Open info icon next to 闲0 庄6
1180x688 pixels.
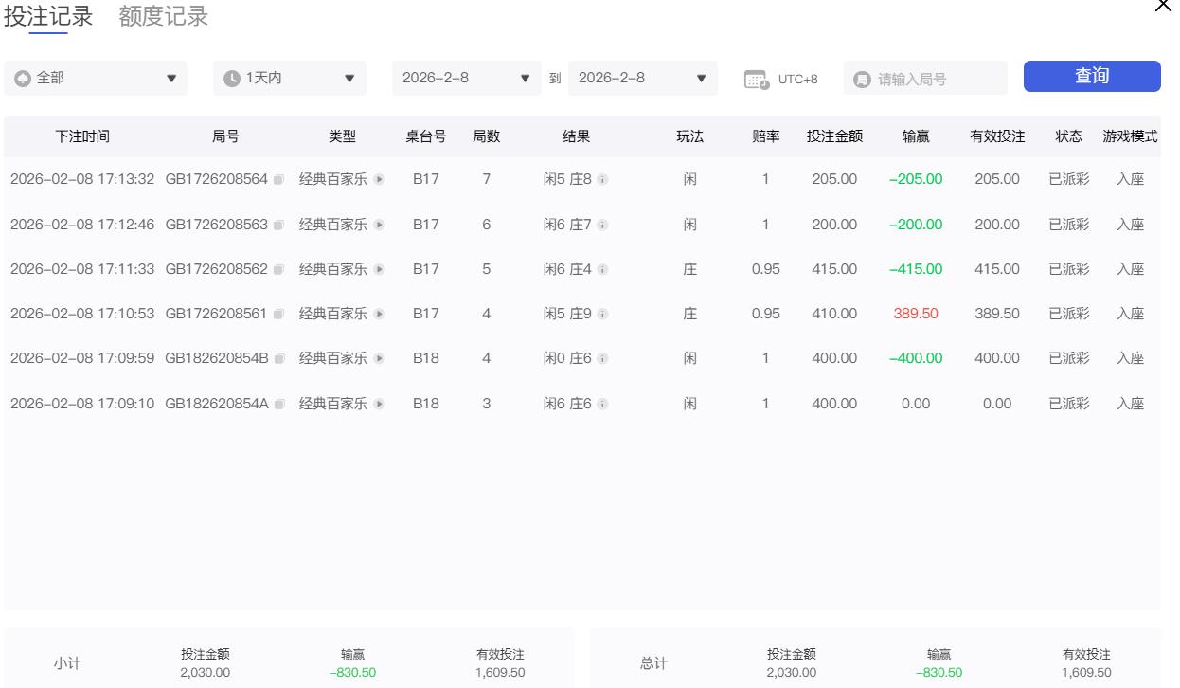tap(602, 359)
